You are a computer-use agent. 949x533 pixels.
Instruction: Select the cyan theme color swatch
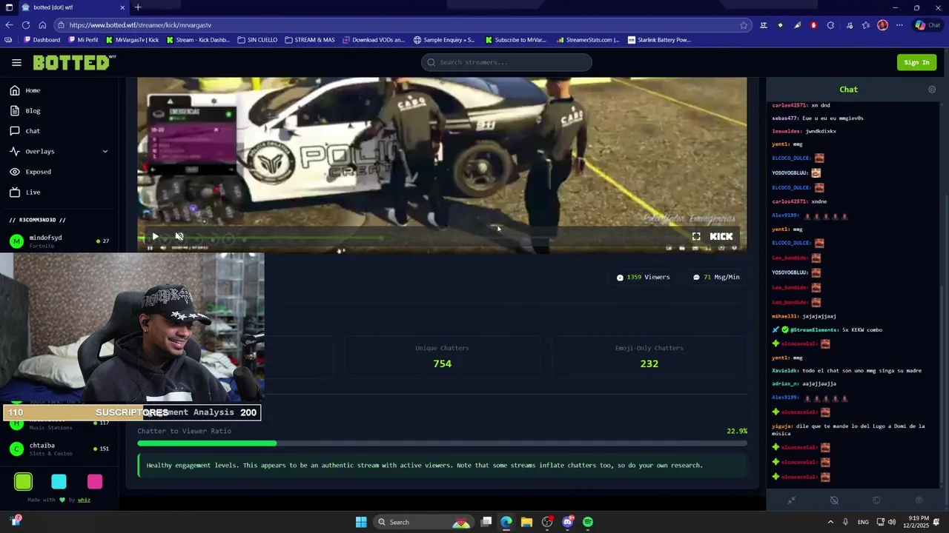click(59, 483)
